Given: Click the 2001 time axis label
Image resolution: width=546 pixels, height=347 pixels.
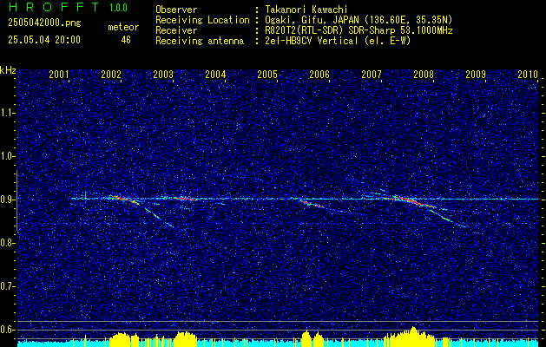Looking at the screenshot, I should [58, 74].
